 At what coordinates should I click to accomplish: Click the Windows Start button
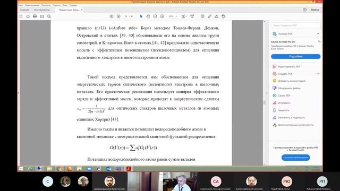pyautogui.click(x=21, y=169)
